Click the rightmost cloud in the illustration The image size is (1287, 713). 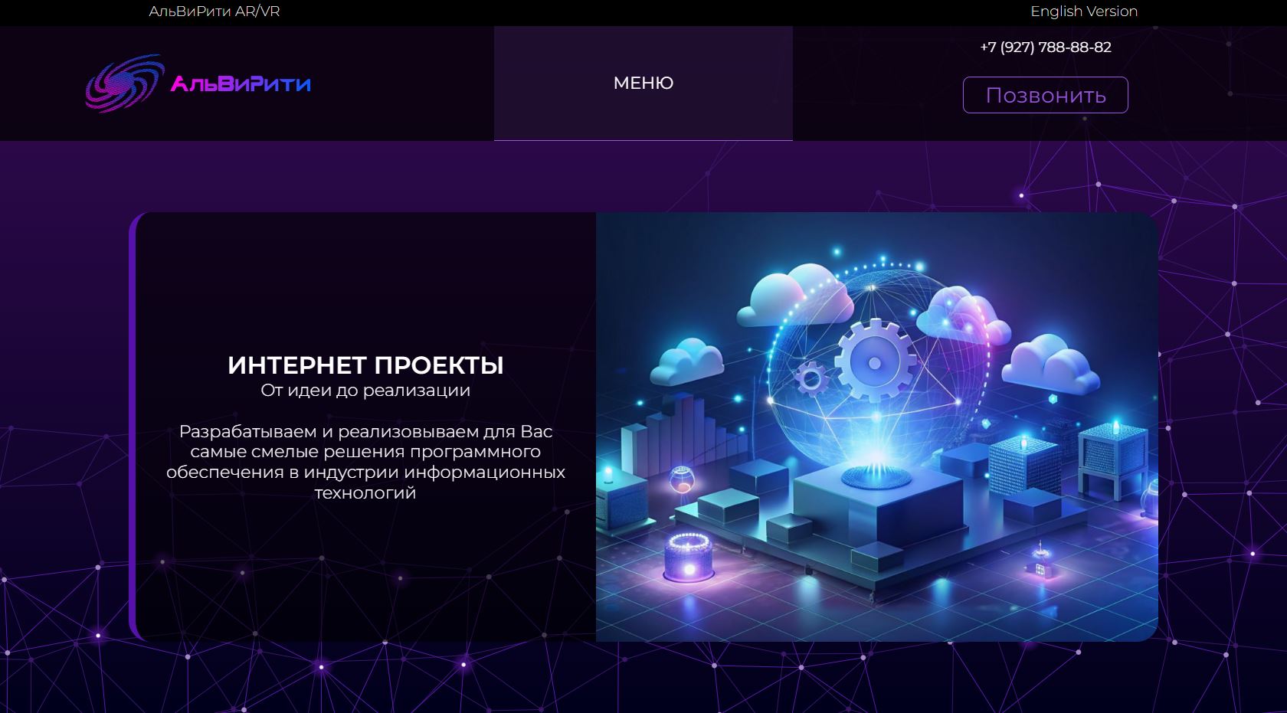[x=1050, y=365]
